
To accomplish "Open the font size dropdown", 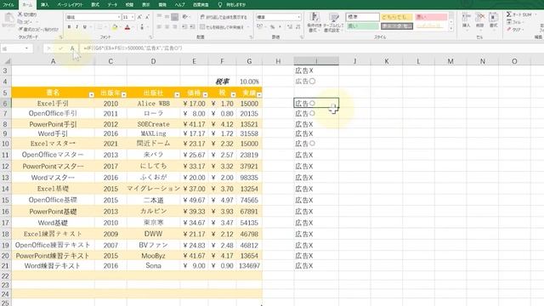I will click(x=133, y=17).
